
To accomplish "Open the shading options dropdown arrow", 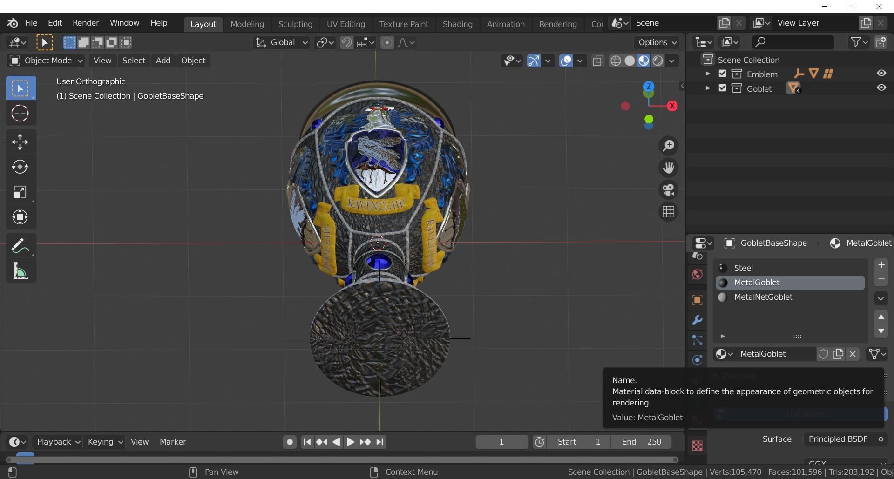I will [x=672, y=61].
